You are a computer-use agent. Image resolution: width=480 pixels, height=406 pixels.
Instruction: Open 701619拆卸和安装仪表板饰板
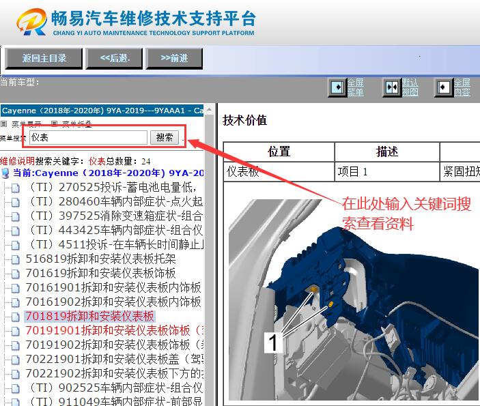click(x=101, y=274)
